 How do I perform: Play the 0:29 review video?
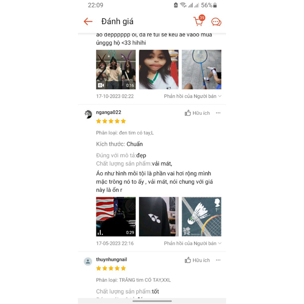click(116, 217)
